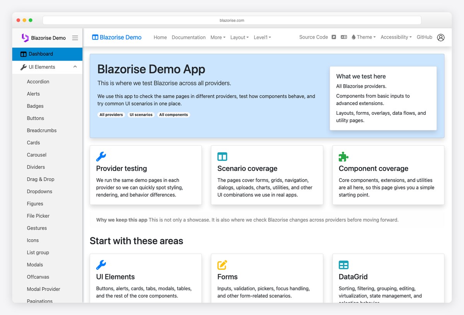Click the Blazorise Demo App title
Image resolution: width=464 pixels, height=315 pixels.
(x=151, y=69)
